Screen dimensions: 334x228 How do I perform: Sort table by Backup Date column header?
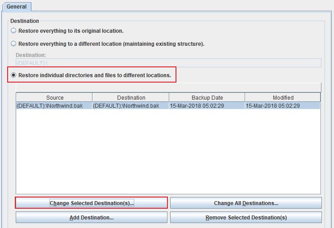click(207, 97)
